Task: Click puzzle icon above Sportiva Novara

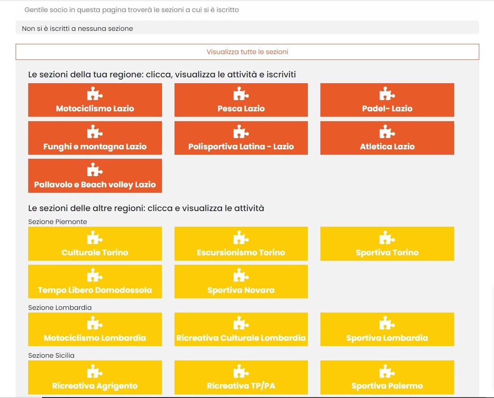Action: click(x=241, y=276)
